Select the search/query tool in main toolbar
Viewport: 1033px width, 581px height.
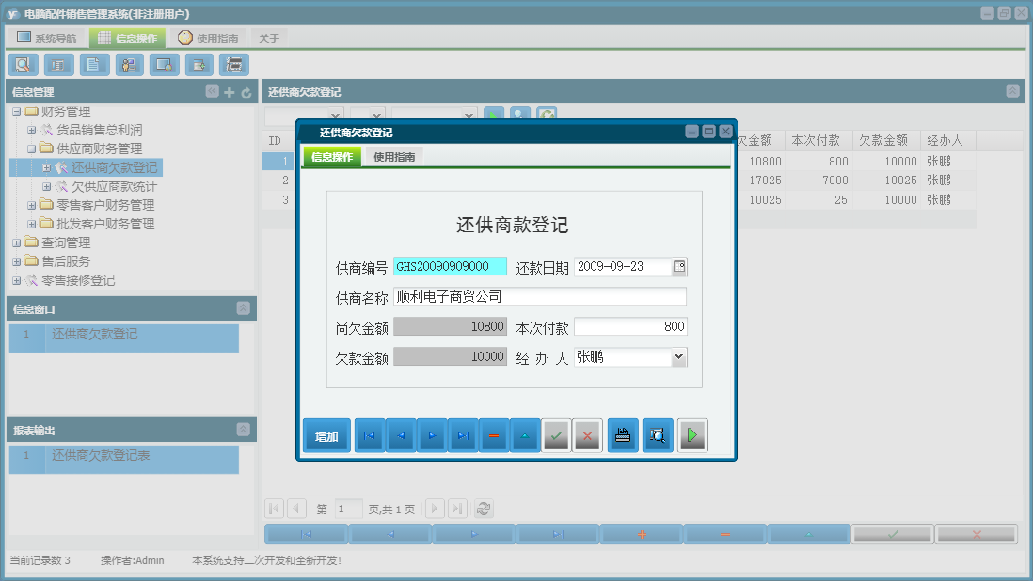click(23, 65)
